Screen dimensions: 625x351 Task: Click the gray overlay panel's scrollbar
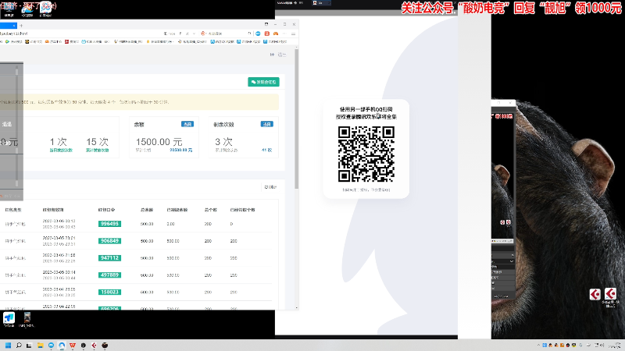(x=16, y=127)
